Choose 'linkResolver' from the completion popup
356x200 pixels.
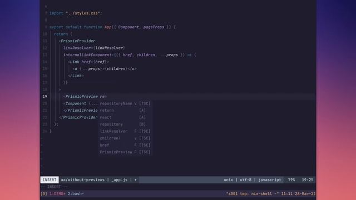pos(125,131)
